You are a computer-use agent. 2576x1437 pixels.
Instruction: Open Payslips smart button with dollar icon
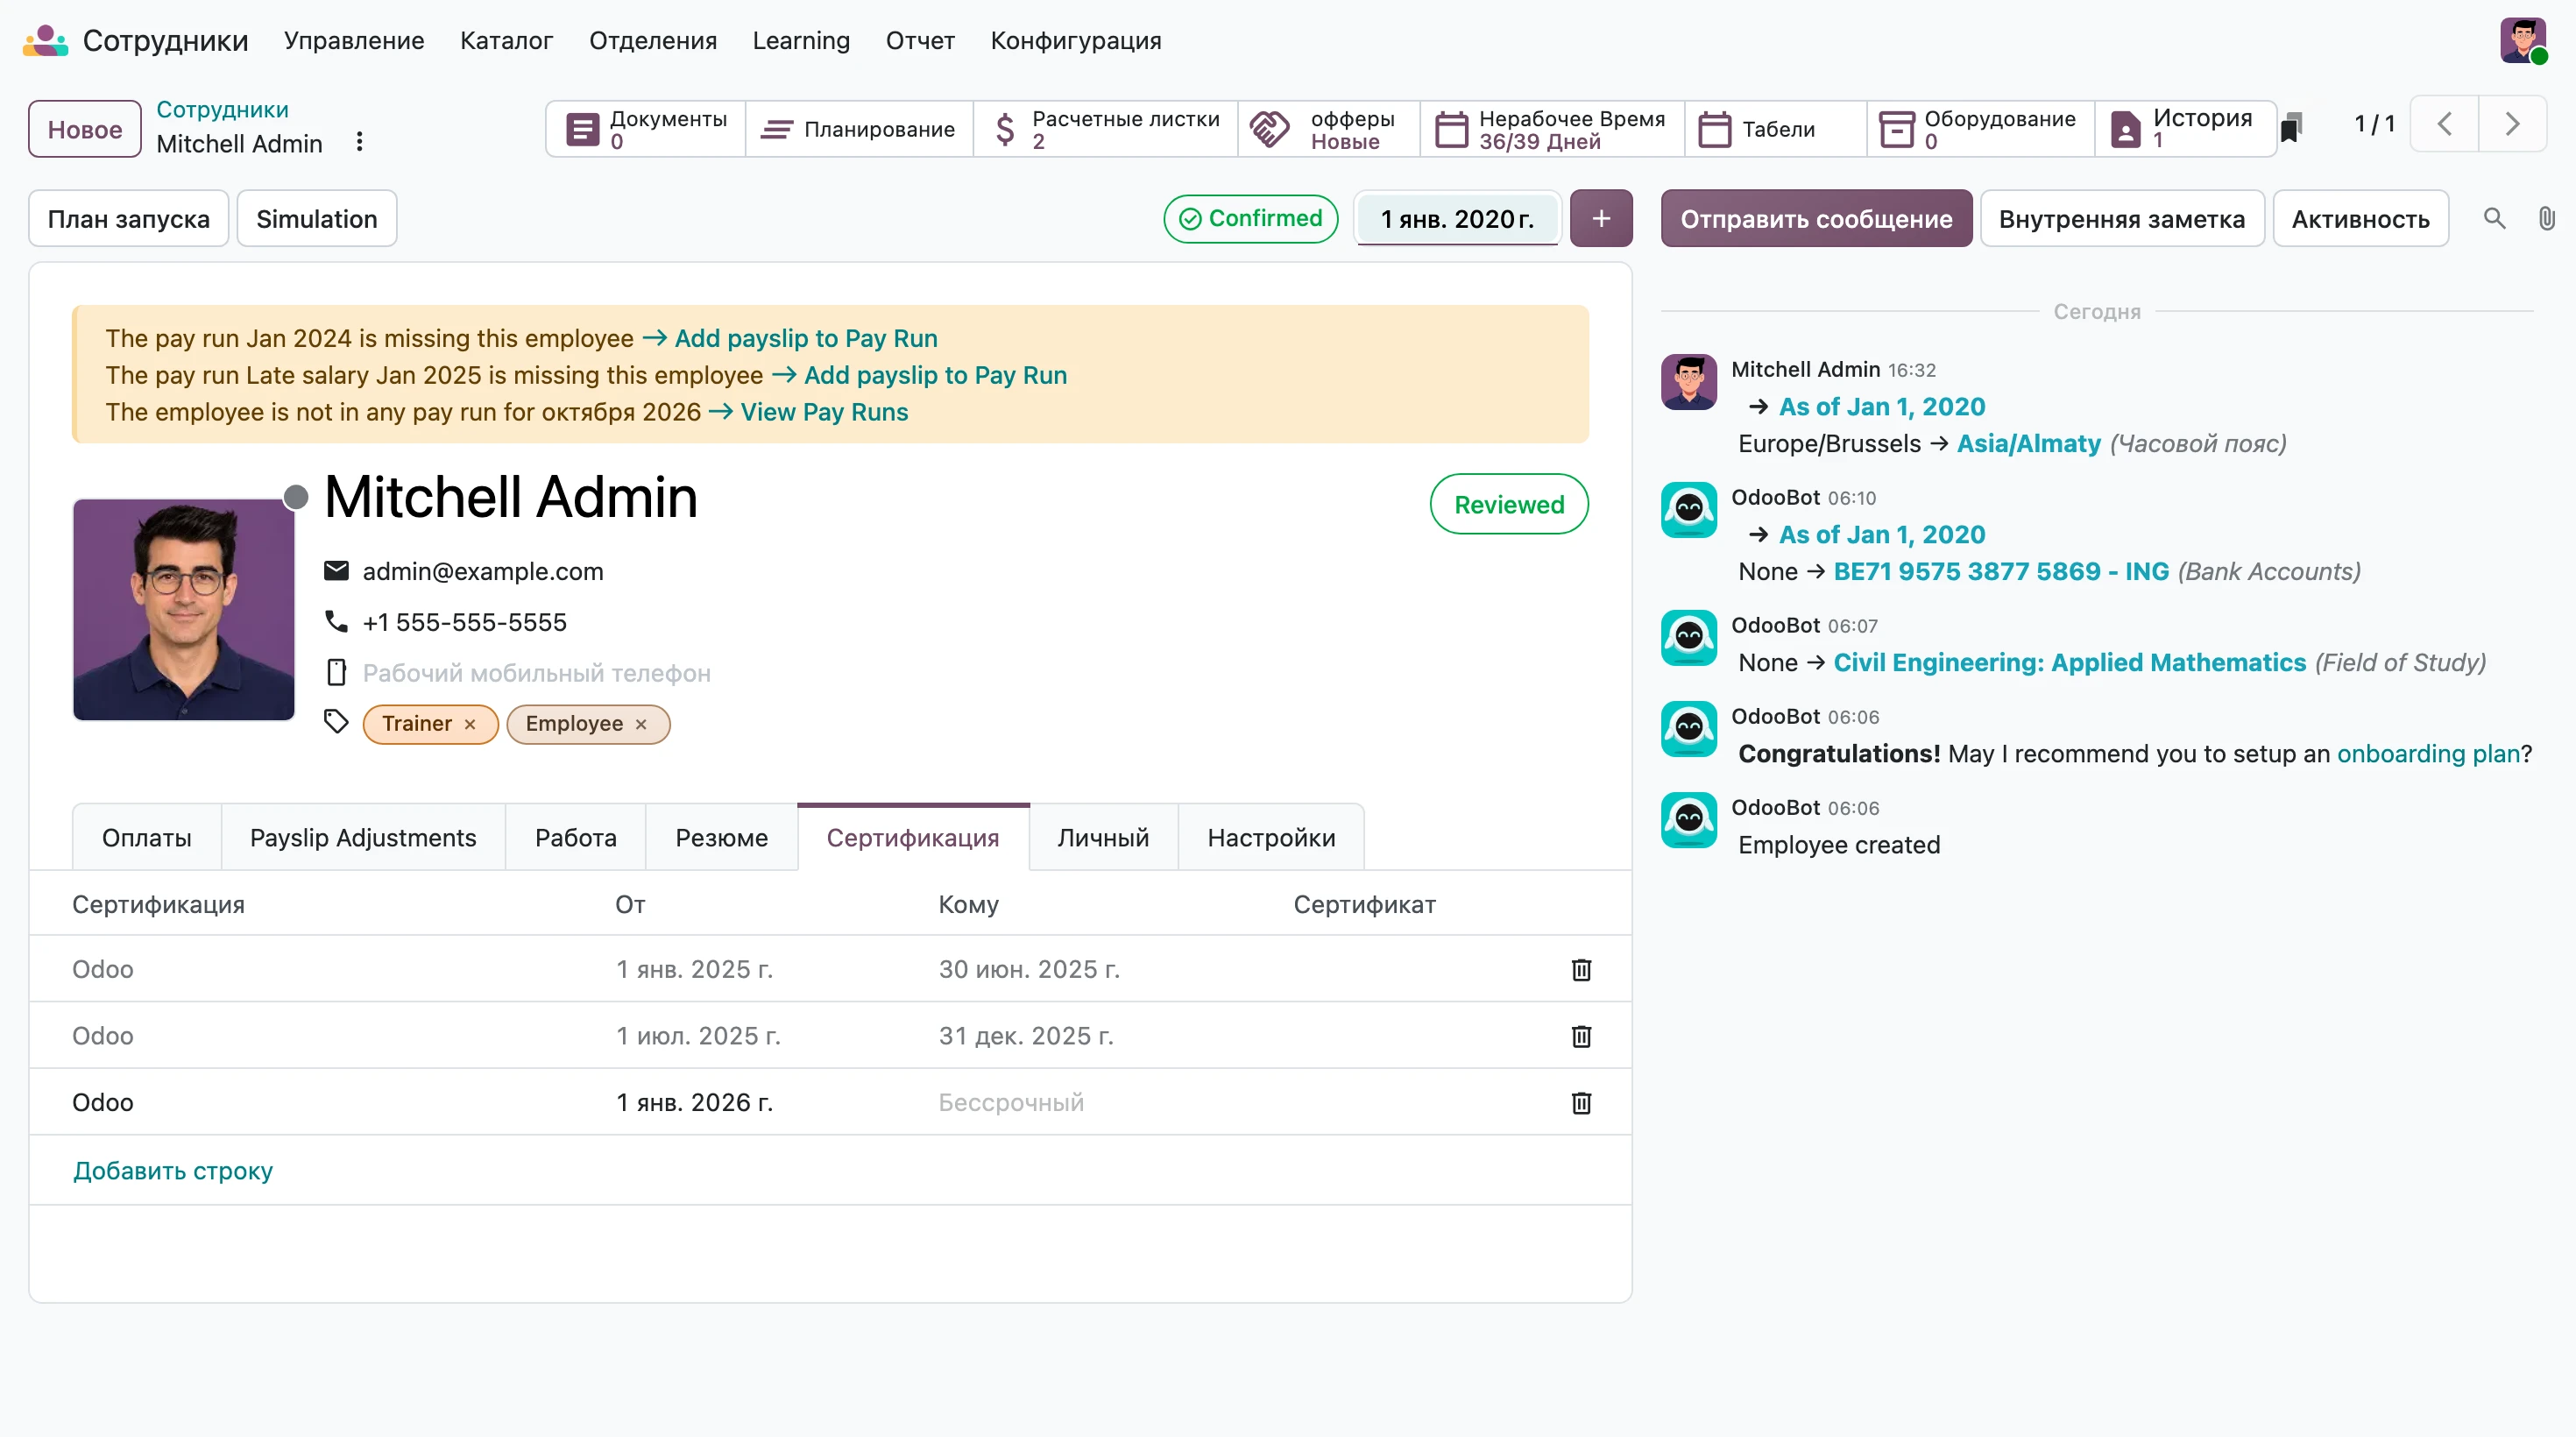pyautogui.click(x=1106, y=129)
